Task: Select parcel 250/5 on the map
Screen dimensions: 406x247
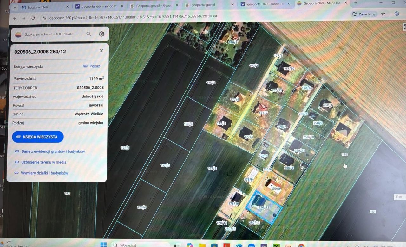Action: click(x=276, y=188)
